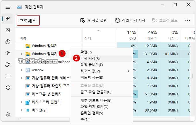Click the vertical scrollbar thumb

pos(193,76)
